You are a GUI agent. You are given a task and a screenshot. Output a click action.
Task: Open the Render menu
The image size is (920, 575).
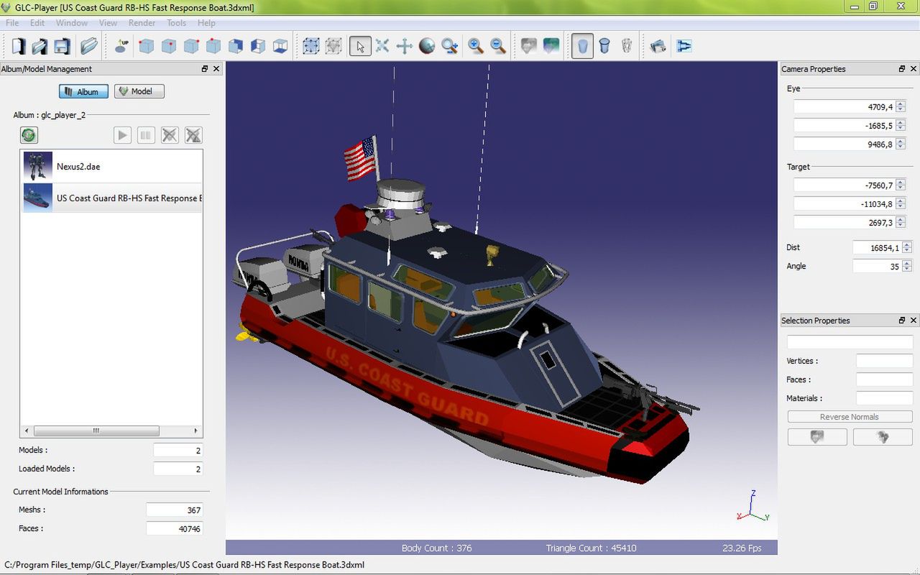(x=142, y=23)
